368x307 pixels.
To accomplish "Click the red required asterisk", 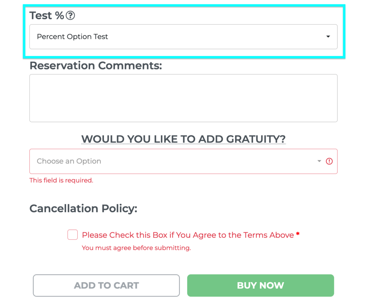I will coord(298,234).
